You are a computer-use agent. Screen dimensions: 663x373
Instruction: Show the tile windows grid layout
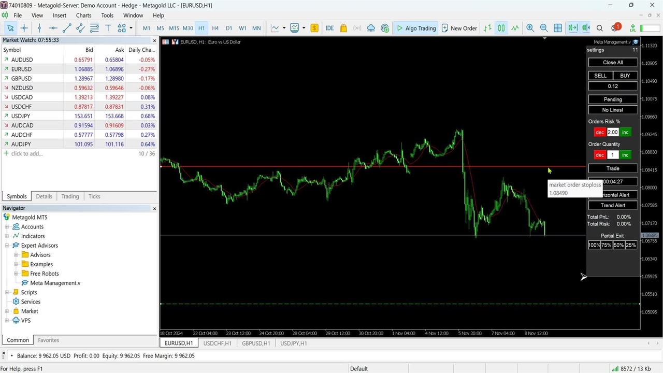(558, 28)
